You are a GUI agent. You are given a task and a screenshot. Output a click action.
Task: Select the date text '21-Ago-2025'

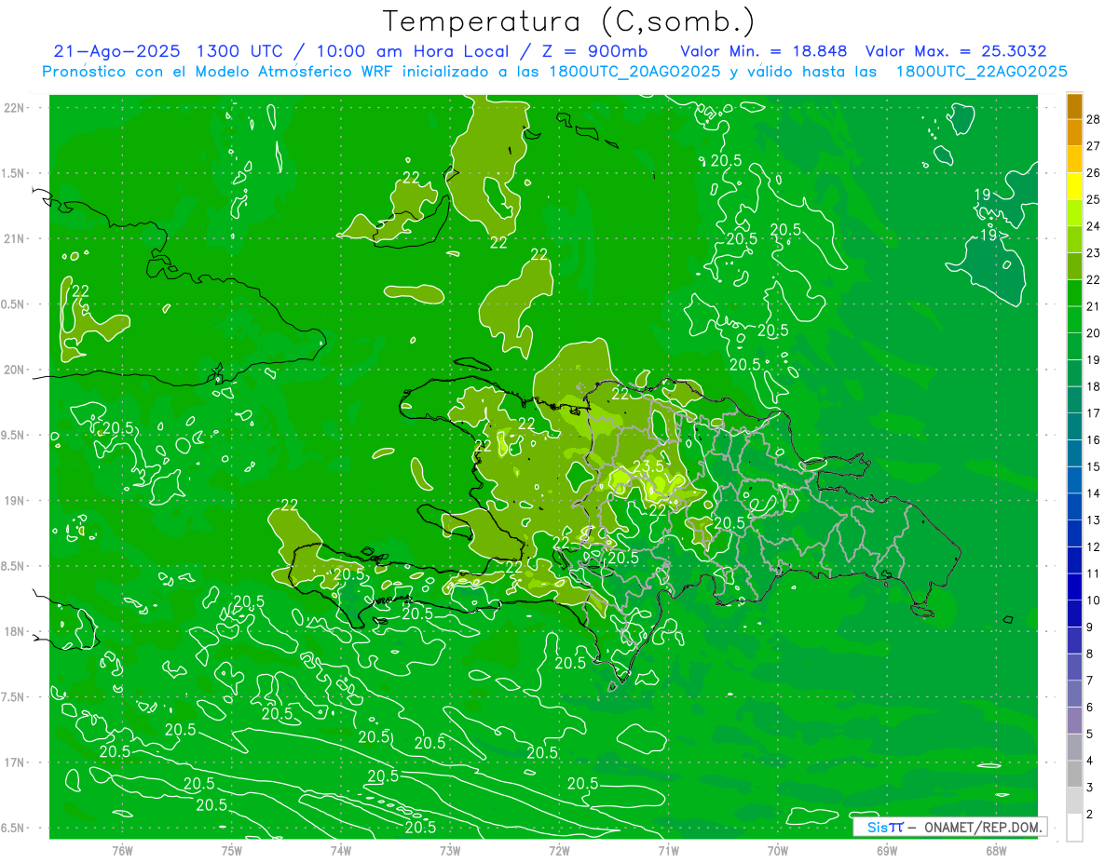116,51
